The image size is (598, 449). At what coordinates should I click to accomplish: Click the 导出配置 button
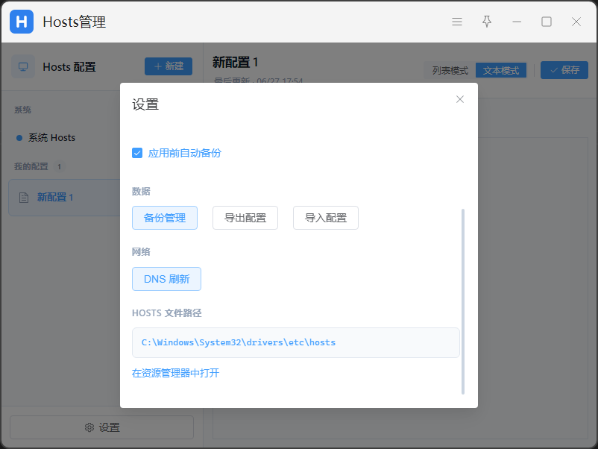[245, 218]
